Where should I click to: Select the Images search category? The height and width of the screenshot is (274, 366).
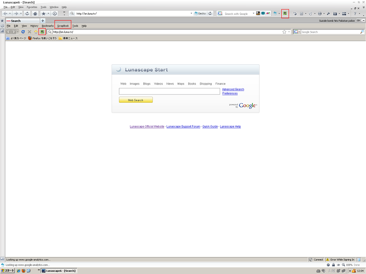[x=135, y=84]
